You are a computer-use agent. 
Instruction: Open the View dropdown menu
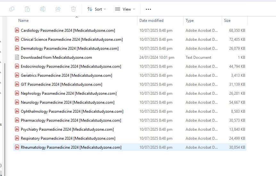(125, 9)
